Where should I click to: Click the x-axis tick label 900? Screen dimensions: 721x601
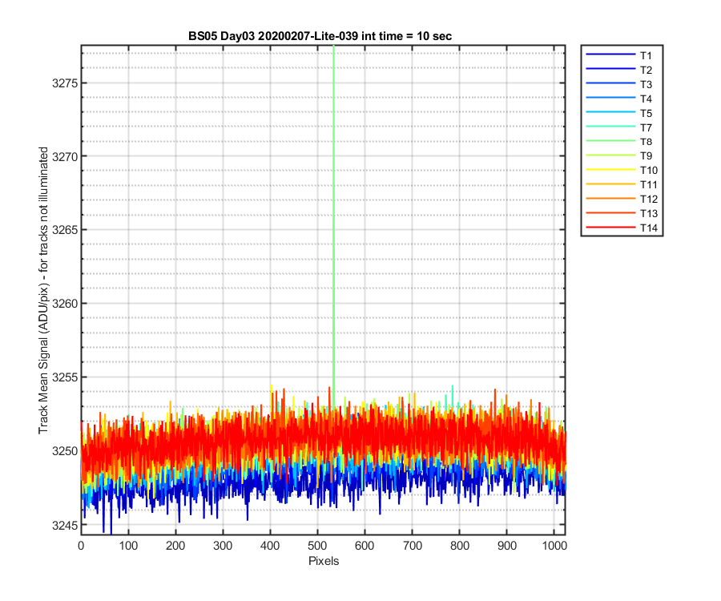point(507,546)
